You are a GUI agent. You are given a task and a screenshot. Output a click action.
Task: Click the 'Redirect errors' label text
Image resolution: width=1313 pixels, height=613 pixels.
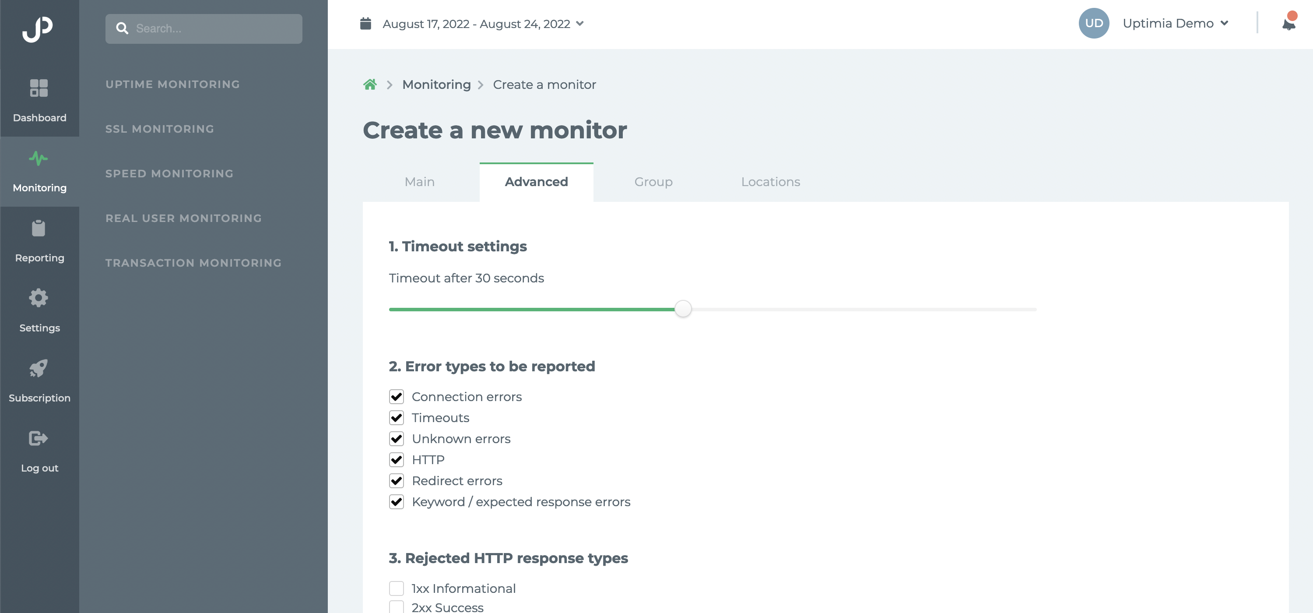(x=457, y=481)
